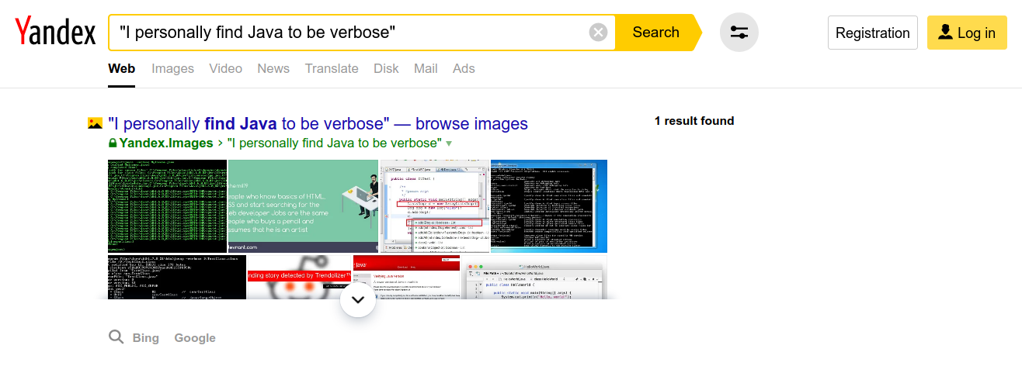
Task: Expand more images with the round chevron button
Action: [x=358, y=299]
